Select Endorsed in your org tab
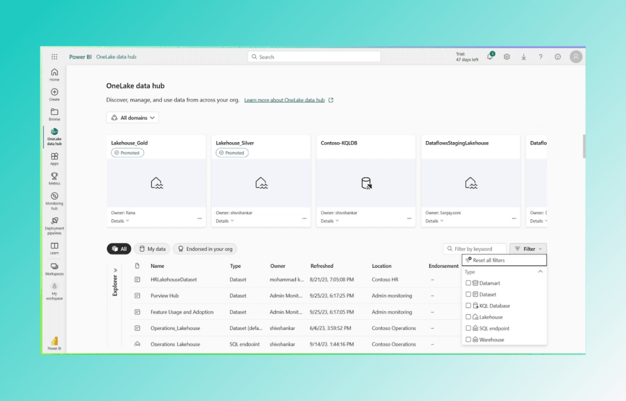Screen dimensions: 626x401 point(205,249)
